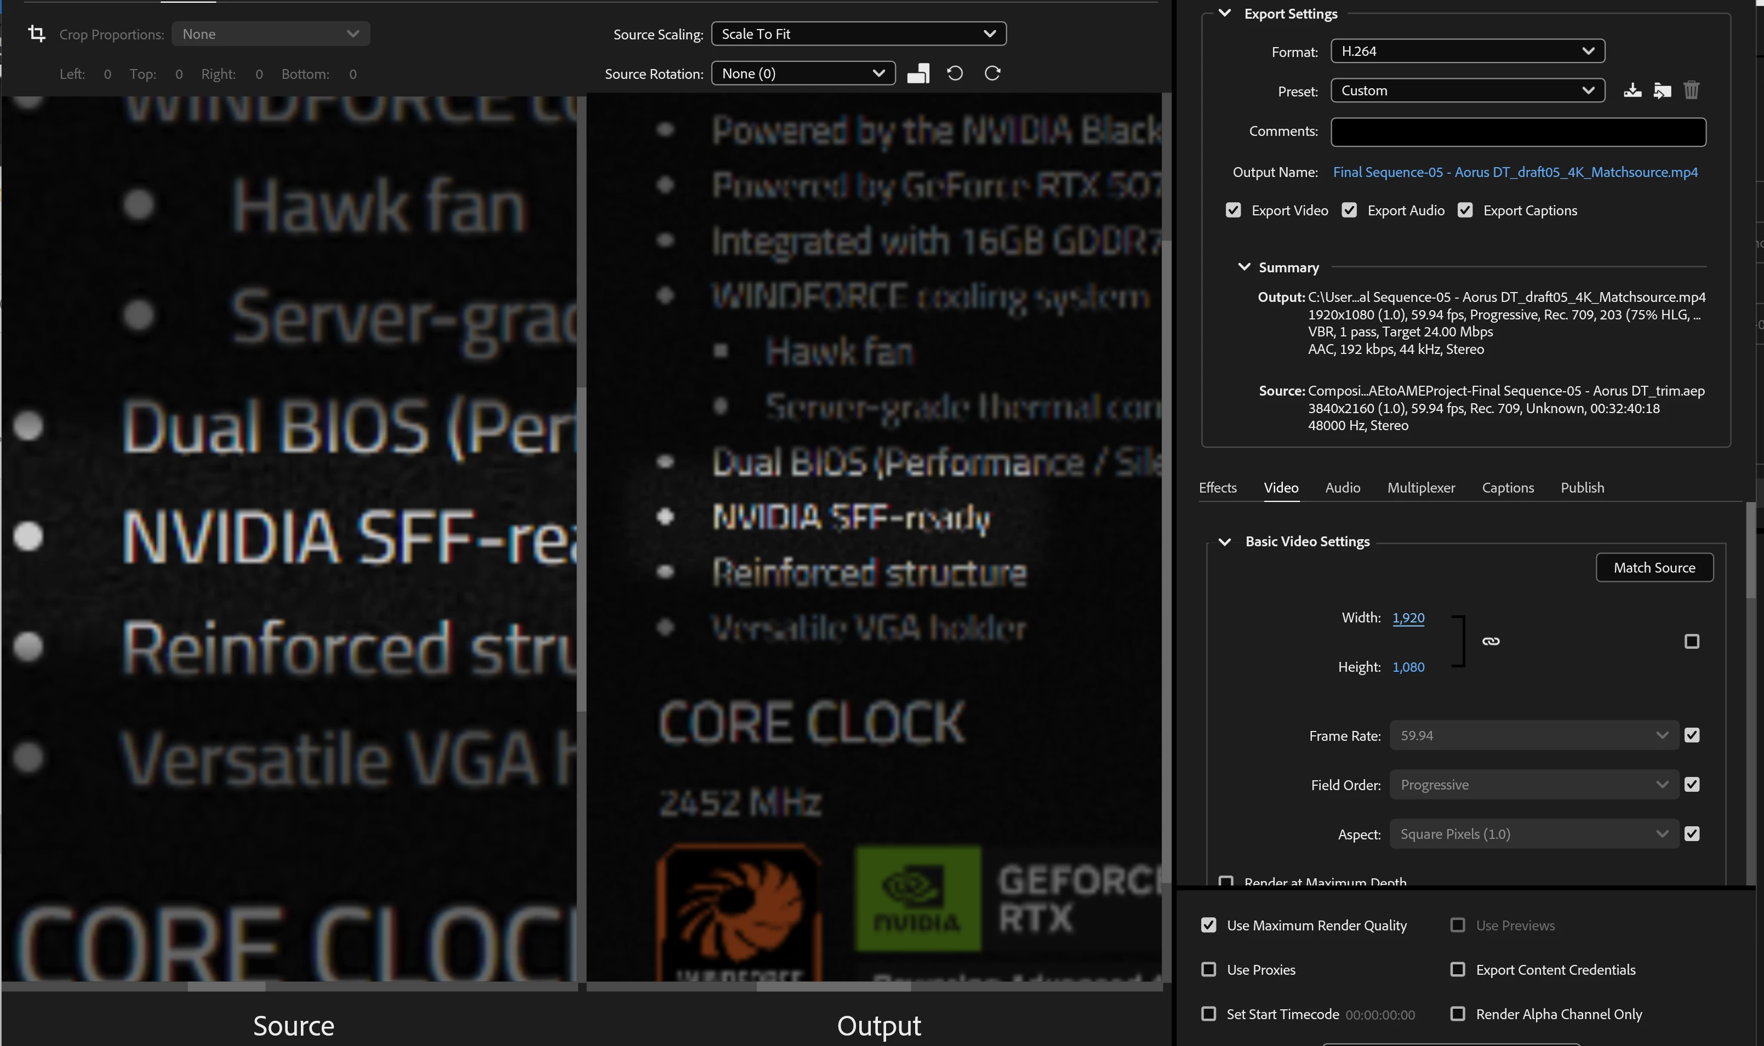Rotate source counterclockwise
Screen dimensions: 1764x1046
955,73
